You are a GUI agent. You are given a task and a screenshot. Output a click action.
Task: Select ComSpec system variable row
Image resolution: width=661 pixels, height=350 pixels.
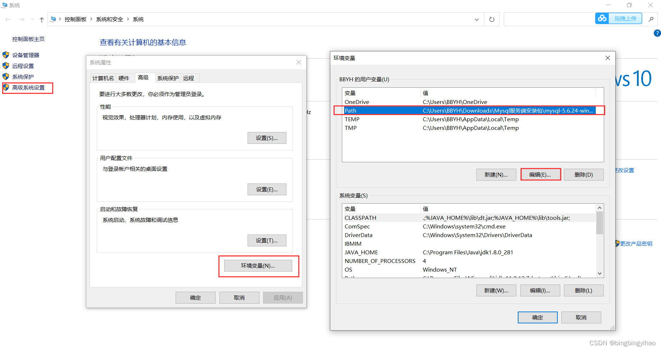click(469, 226)
